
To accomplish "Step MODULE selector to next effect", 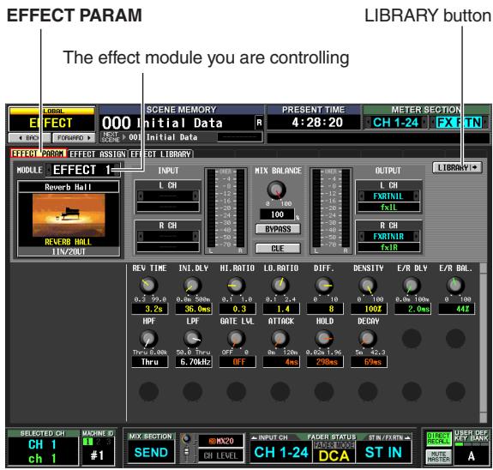I will tap(117, 170).
